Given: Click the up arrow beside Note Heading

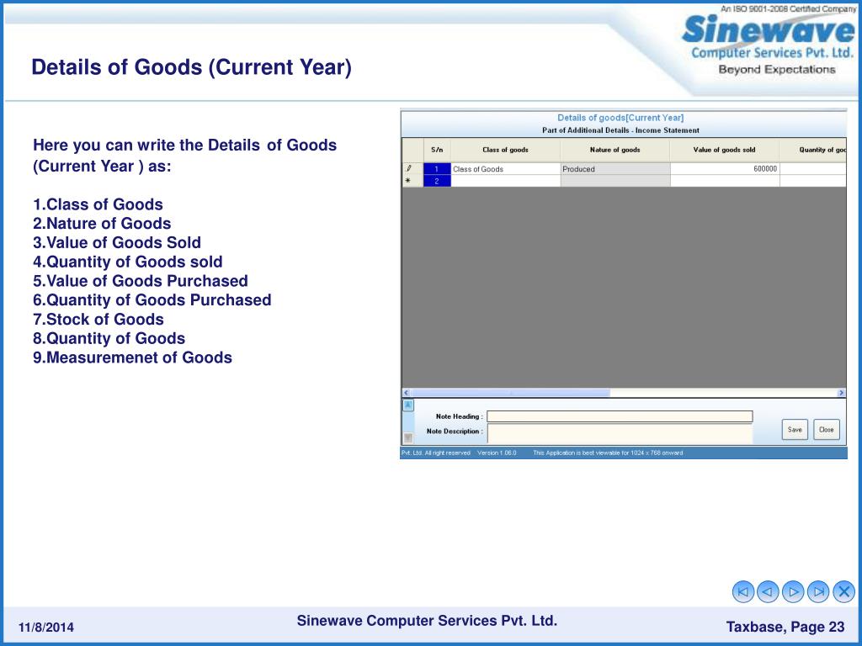Looking at the screenshot, I should point(408,405).
